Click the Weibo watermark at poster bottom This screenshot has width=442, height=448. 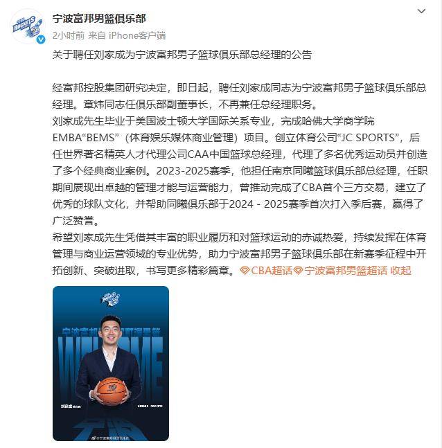(110, 438)
